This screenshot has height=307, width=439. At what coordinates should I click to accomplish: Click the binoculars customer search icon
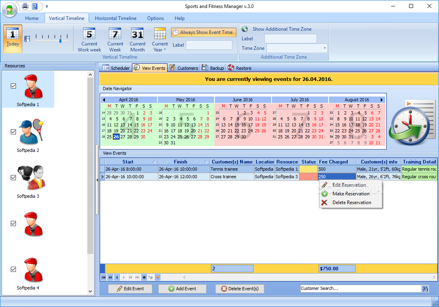tap(425, 289)
